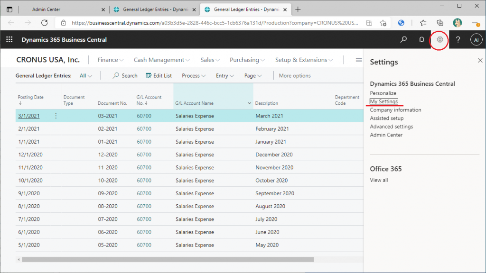Open the hamburger menu beside Setup & Extensions
486x273 pixels.
[x=359, y=60]
